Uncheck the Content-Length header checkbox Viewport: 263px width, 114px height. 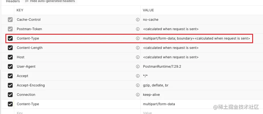pos(10,48)
